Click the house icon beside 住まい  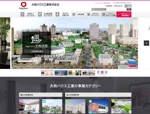point(23,14)
